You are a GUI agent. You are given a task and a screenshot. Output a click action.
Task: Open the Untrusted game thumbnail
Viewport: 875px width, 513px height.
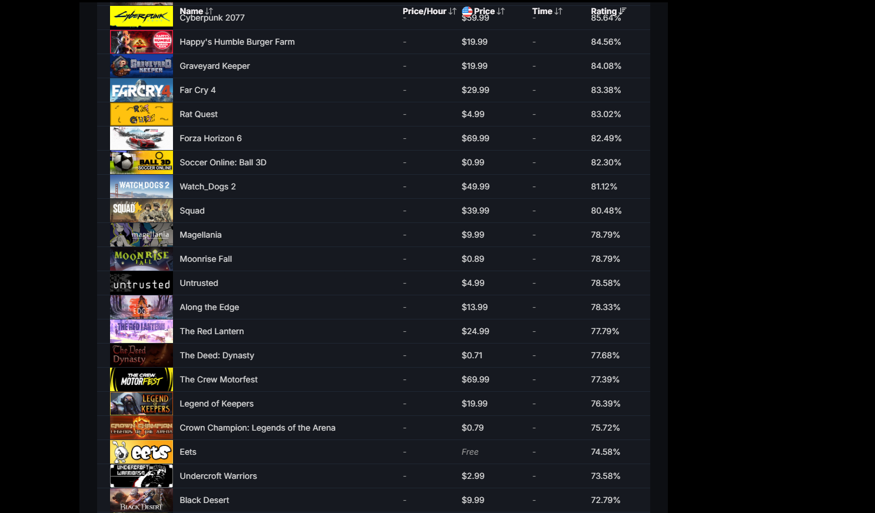[141, 283]
